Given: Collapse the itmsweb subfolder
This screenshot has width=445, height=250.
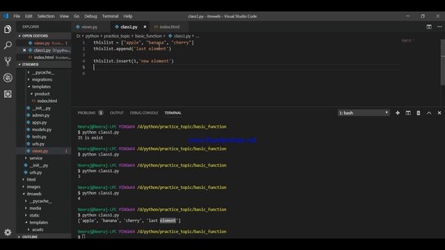Looking at the screenshot, I should click(34, 194).
